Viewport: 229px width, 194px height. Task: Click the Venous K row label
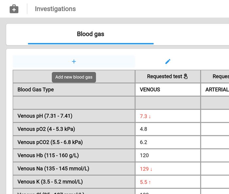[x=50, y=182]
